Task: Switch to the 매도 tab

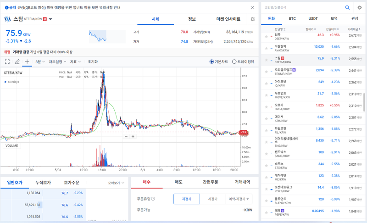Action: [178, 182]
